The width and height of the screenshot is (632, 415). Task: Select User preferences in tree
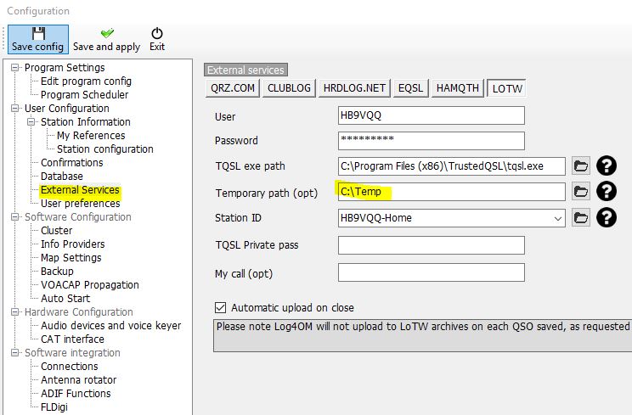(80, 204)
